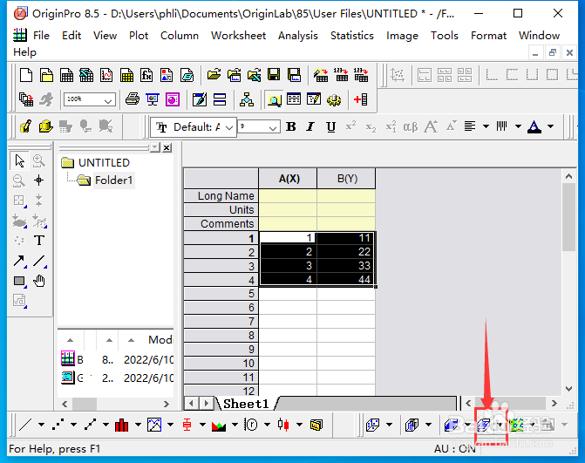Toggle the Project Explorer button
This screenshot has height=463, width=585.
275,99
